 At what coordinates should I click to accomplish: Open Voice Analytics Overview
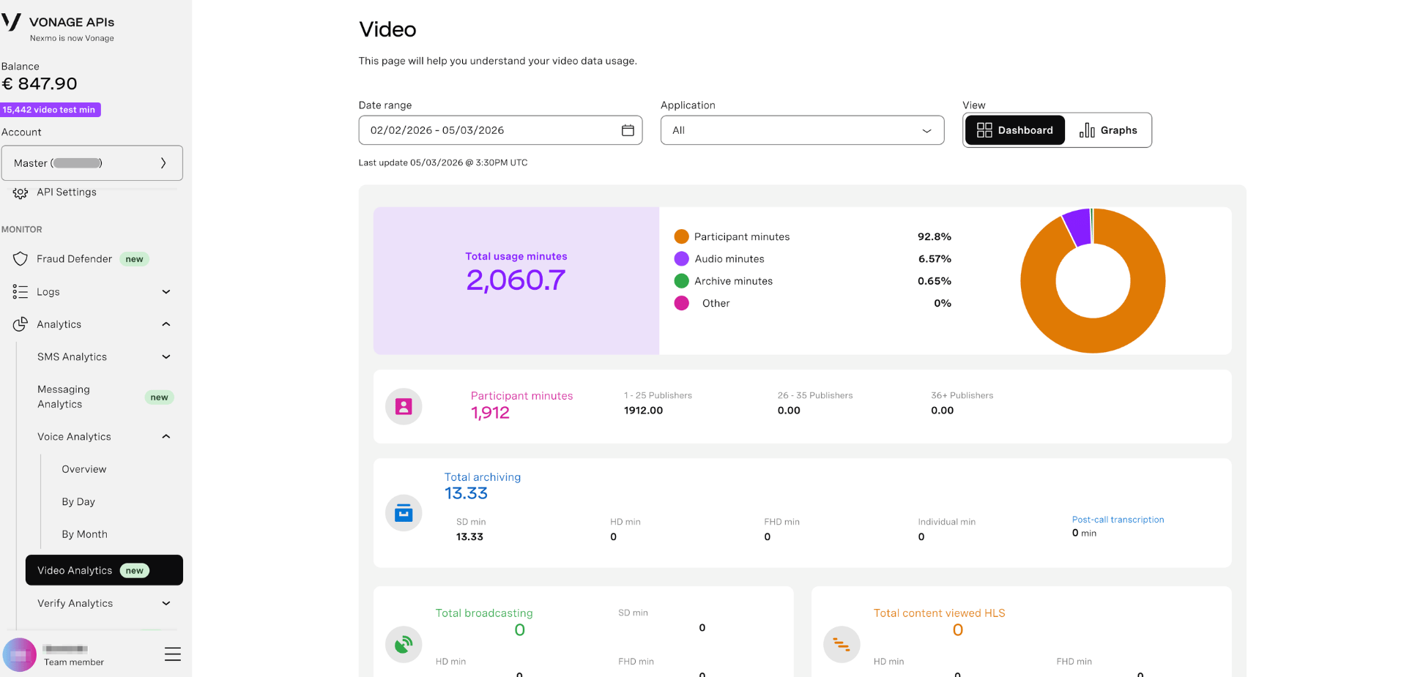[x=84, y=469]
